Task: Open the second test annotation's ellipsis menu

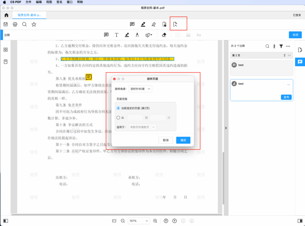Action: pyautogui.click(x=289, y=84)
